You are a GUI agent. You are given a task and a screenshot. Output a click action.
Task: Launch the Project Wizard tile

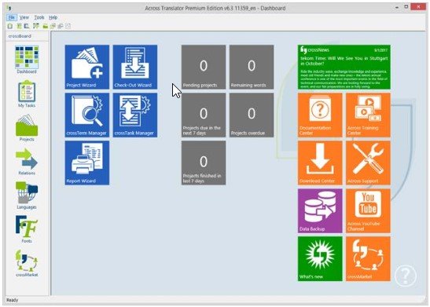[87, 67]
